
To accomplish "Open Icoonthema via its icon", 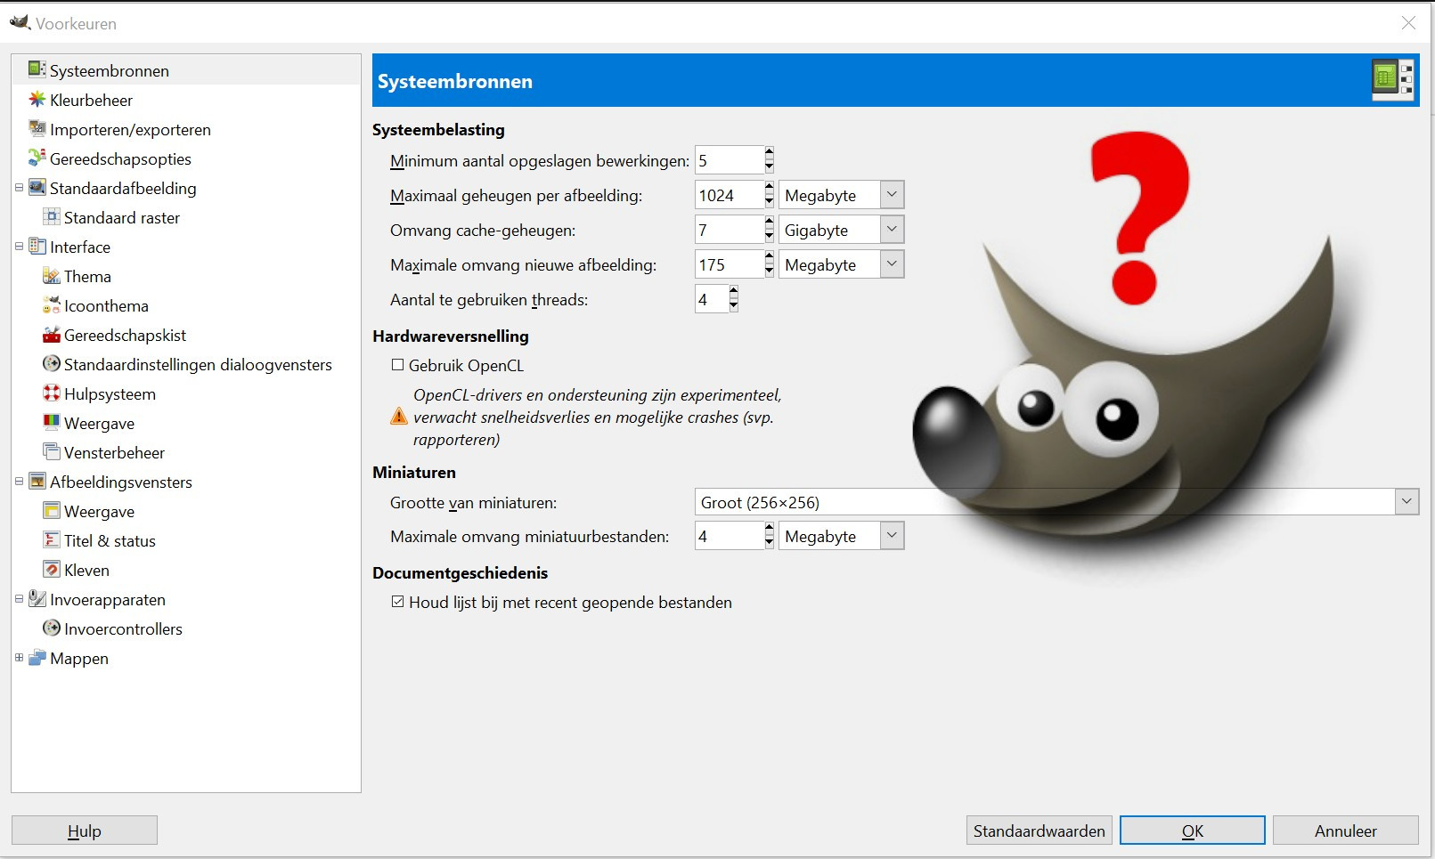I will [52, 306].
